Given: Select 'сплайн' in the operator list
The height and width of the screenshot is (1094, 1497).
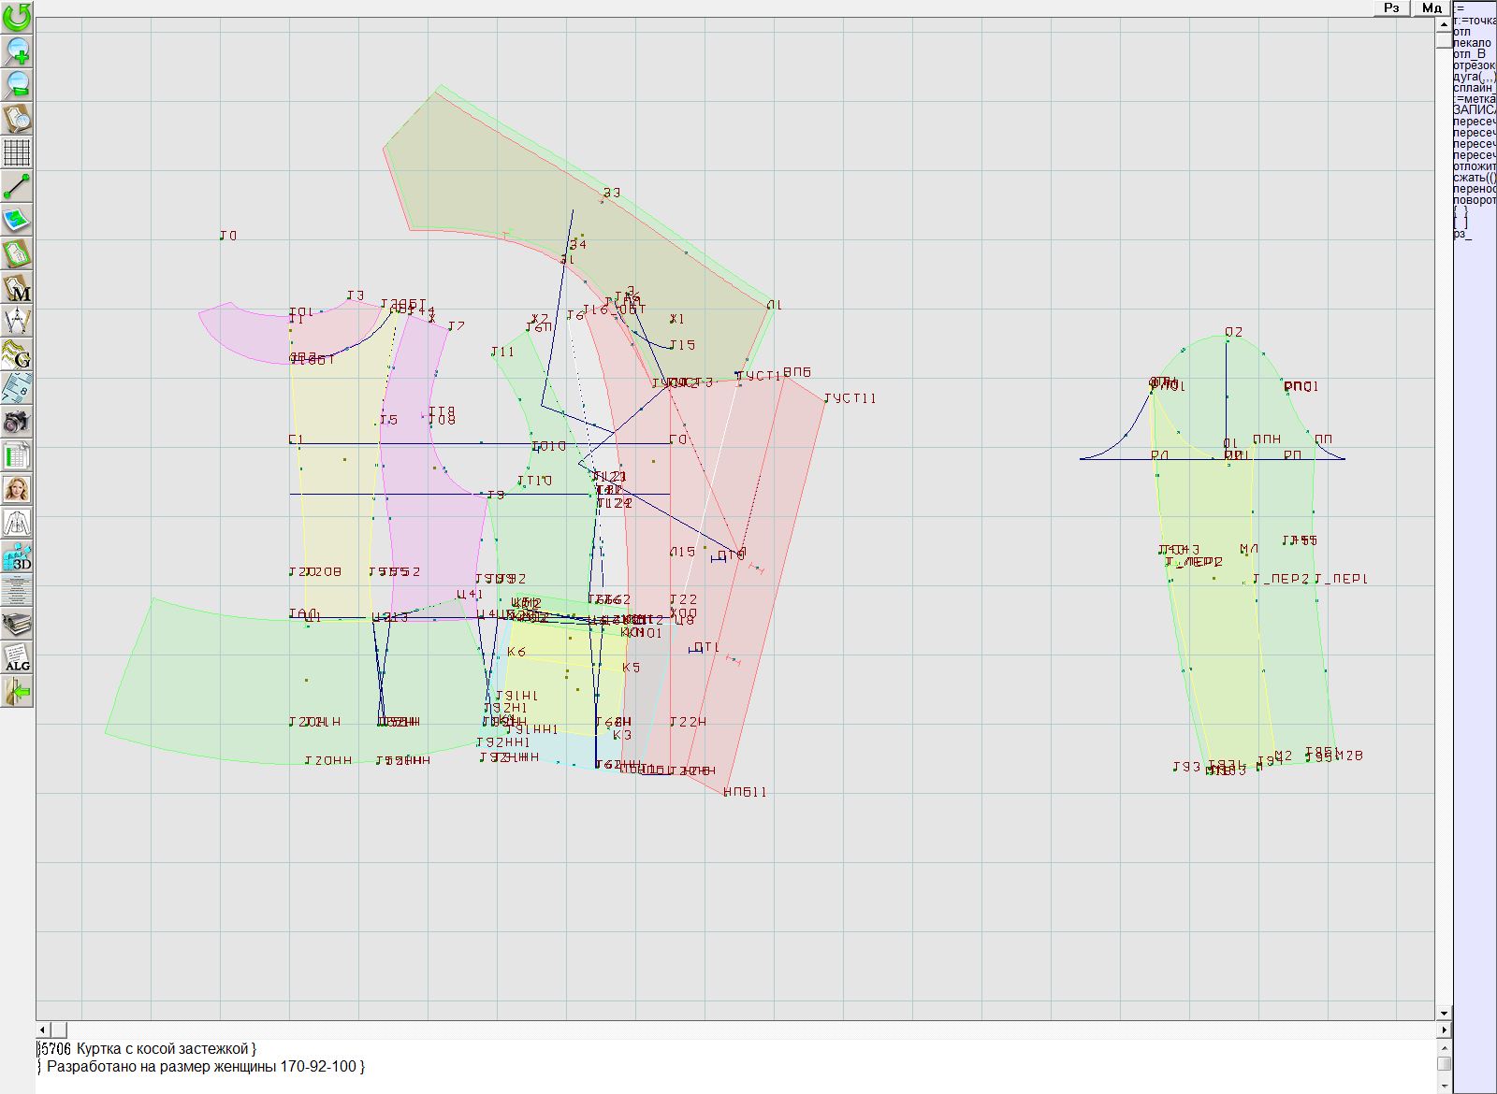Looking at the screenshot, I should [x=1474, y=88].
